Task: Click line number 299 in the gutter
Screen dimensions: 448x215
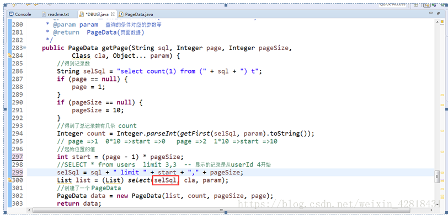Action: (x=18, y=172)
